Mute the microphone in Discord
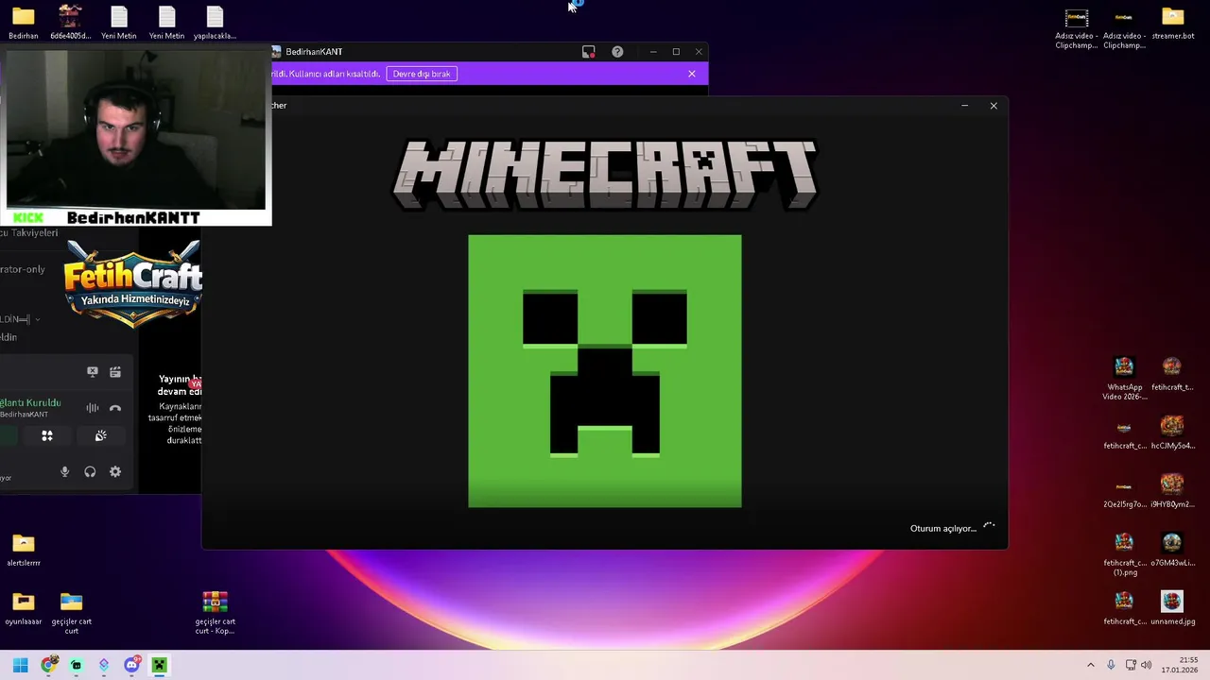The height and width of the screenshot is (680, 1210). [x=65, y=472]
